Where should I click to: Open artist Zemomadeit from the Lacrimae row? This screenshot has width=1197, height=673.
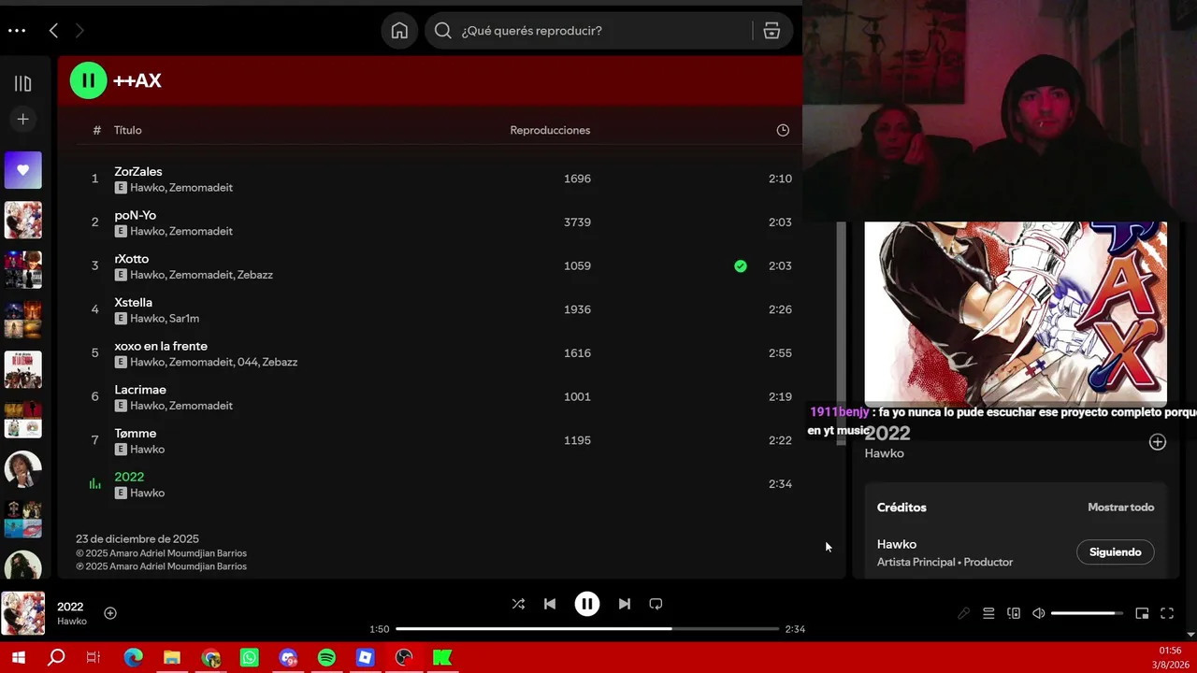(201, 406)
